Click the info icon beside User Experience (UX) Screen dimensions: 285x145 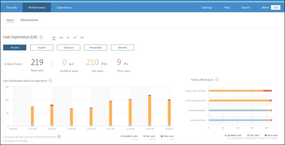click(x=41, y=37)
